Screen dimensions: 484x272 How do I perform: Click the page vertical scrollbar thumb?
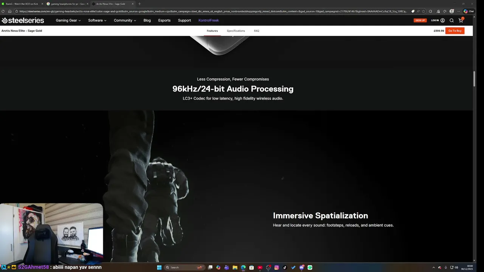[x=474, y=78]
